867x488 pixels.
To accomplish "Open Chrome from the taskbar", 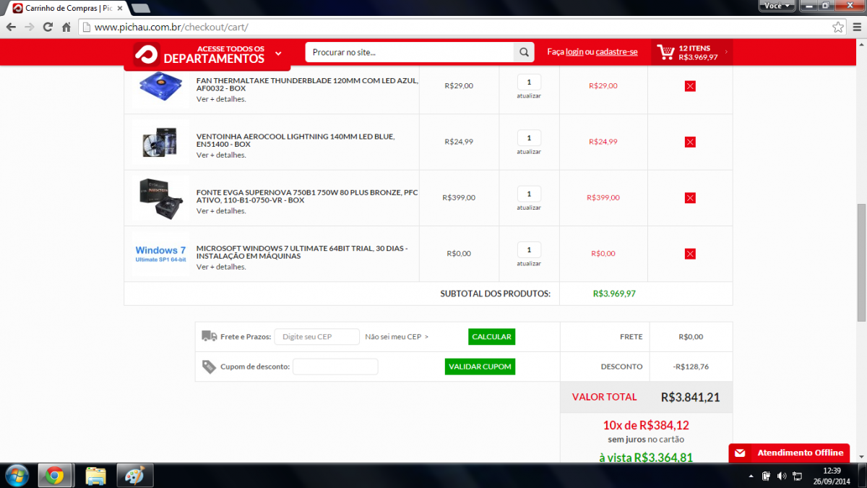I will point(54,476).
